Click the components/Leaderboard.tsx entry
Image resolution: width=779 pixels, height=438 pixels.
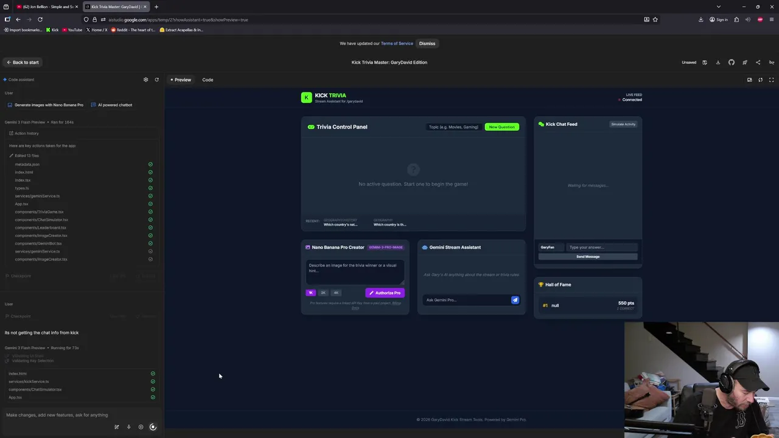40,228
